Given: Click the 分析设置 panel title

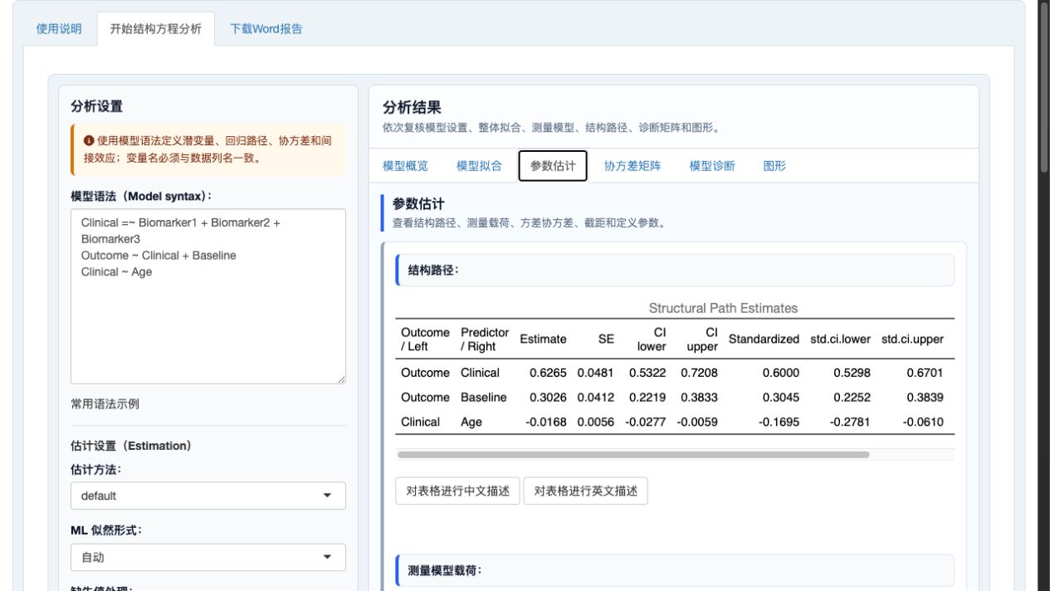Looking at the screenshot, I should tap(96, 106).
